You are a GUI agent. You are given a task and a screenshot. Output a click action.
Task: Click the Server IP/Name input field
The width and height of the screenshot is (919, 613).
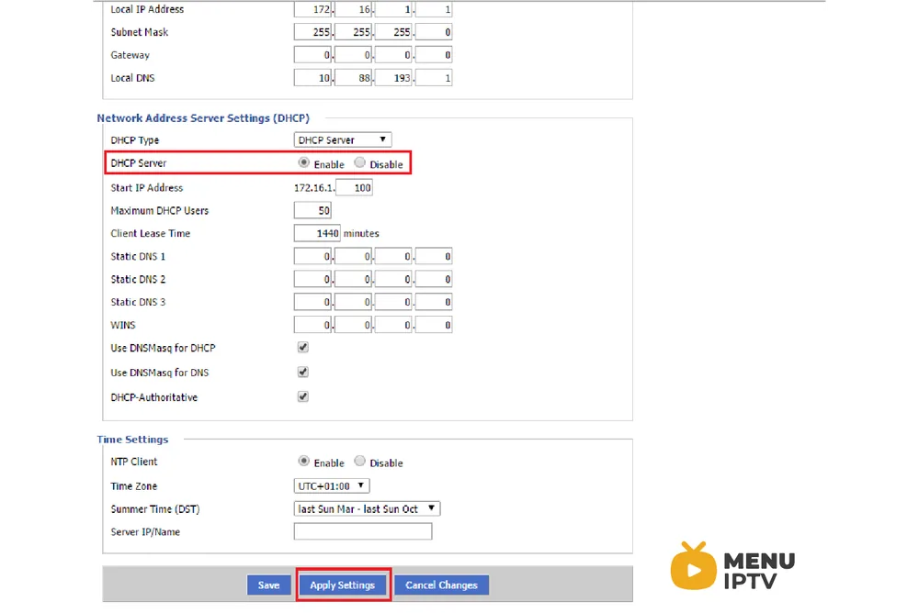363,531
